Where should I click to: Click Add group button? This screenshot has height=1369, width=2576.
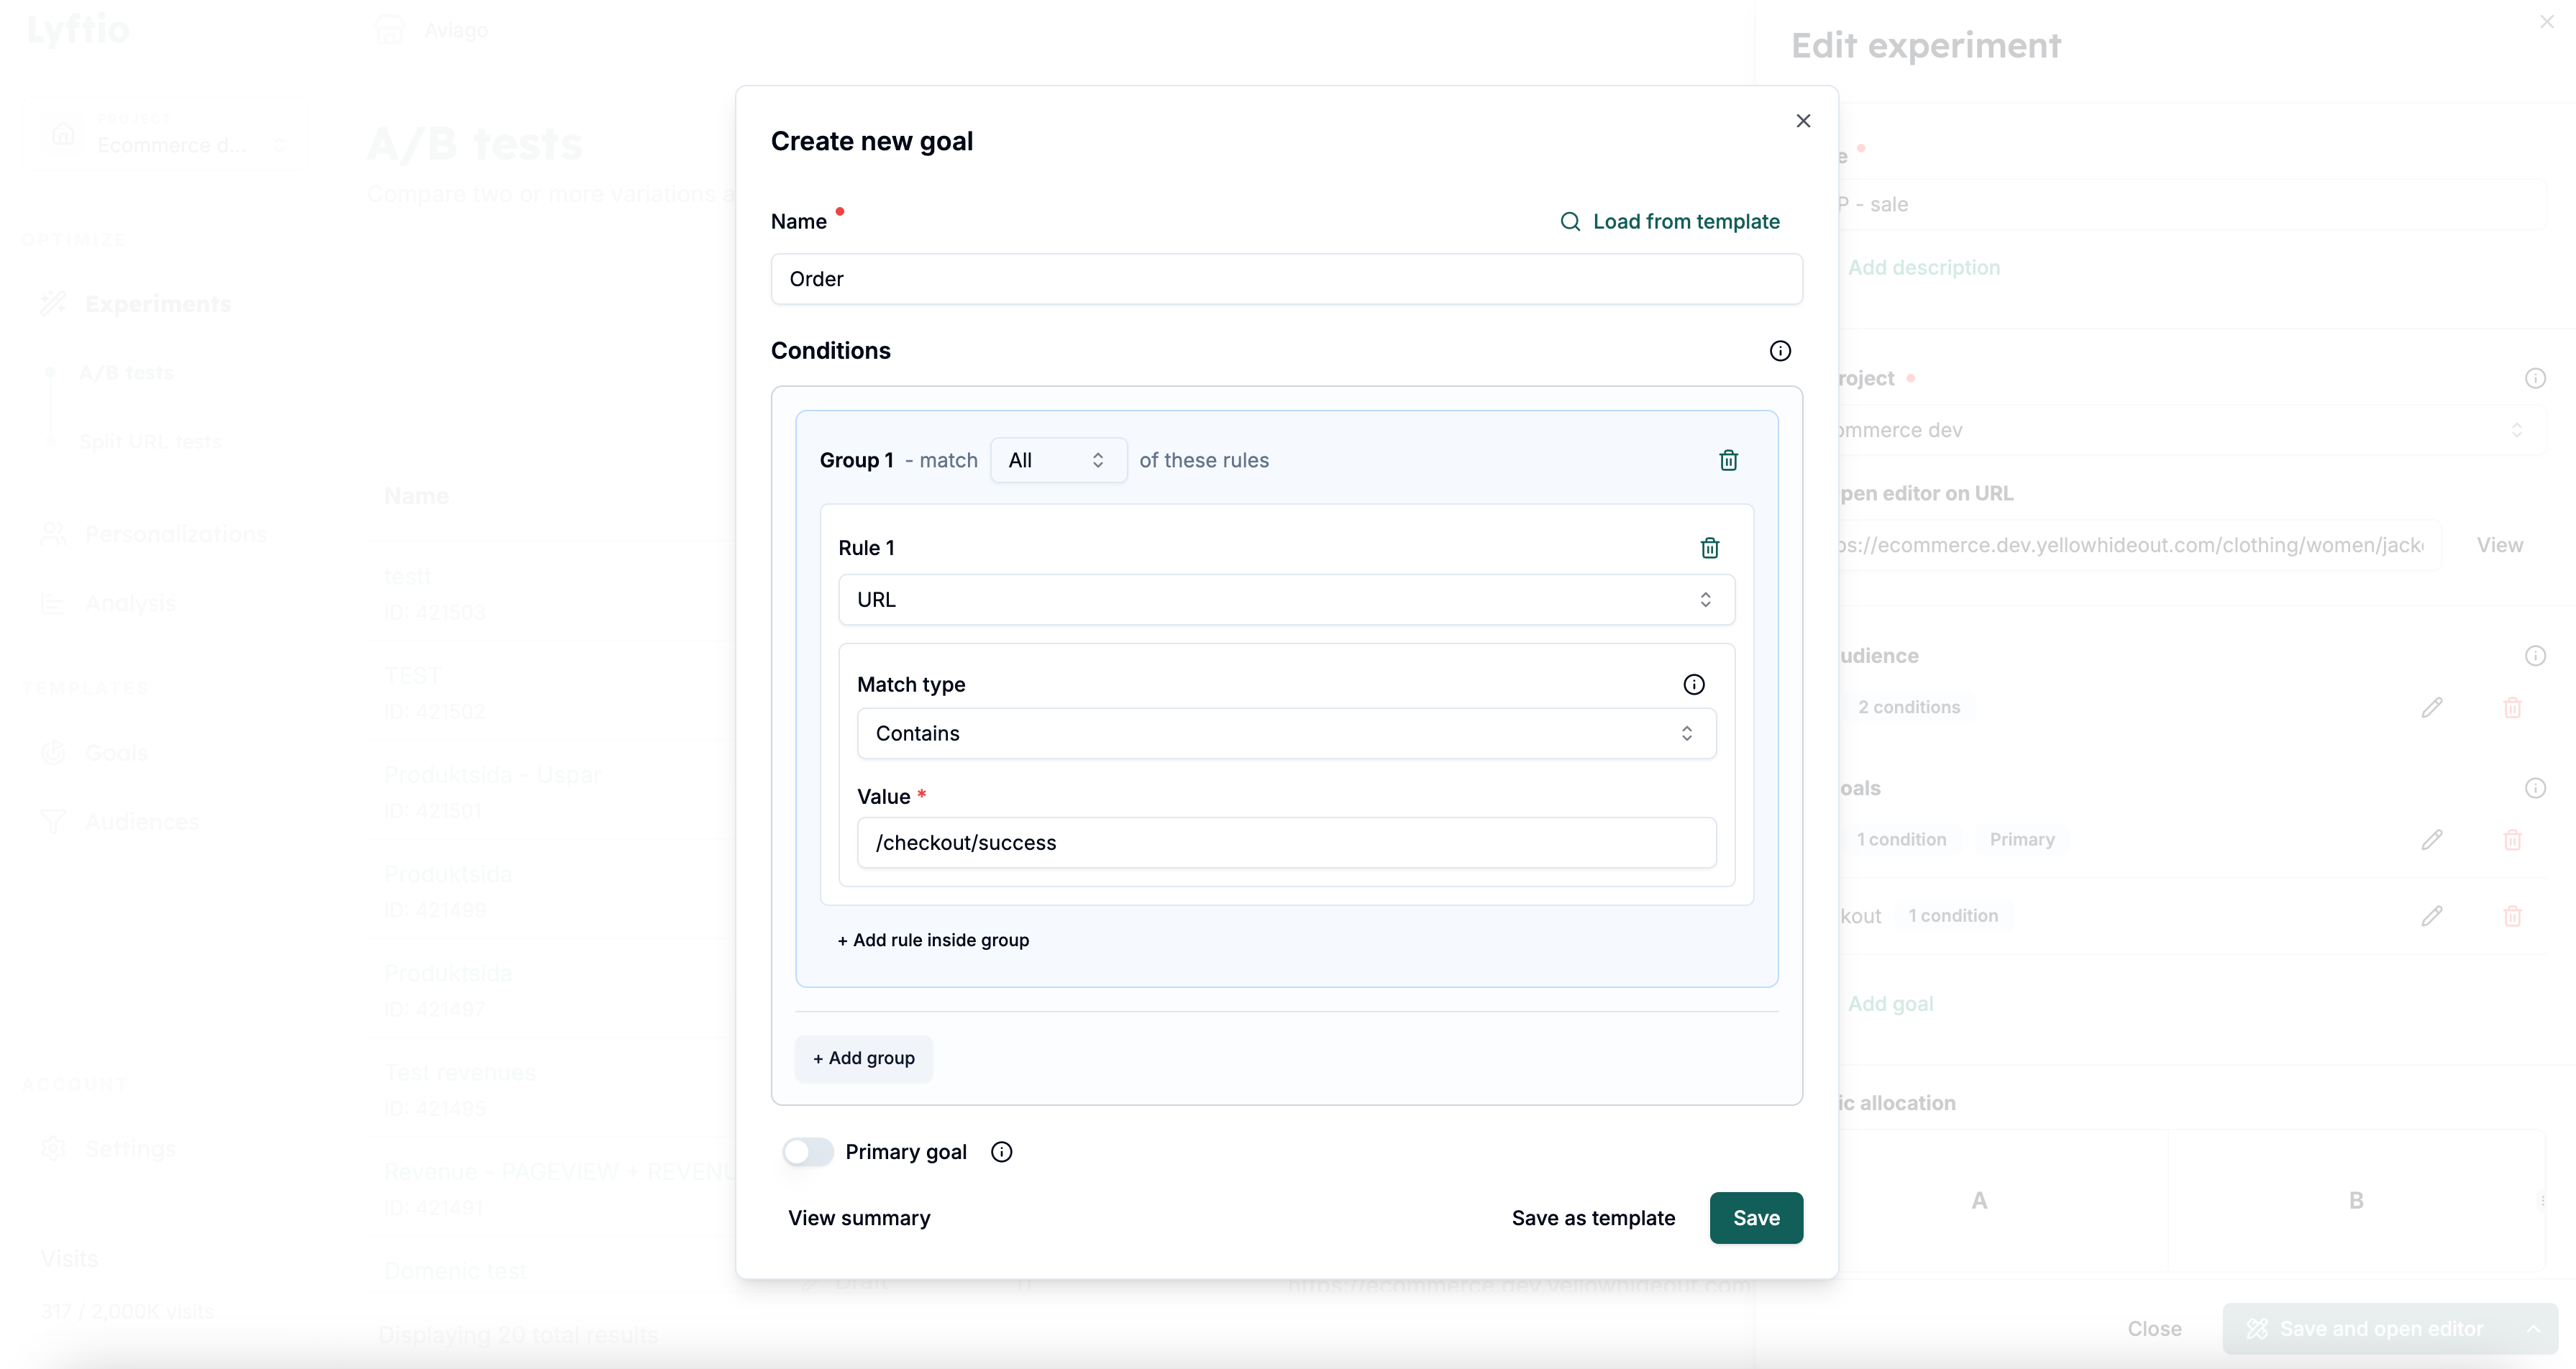point(863,1058)
